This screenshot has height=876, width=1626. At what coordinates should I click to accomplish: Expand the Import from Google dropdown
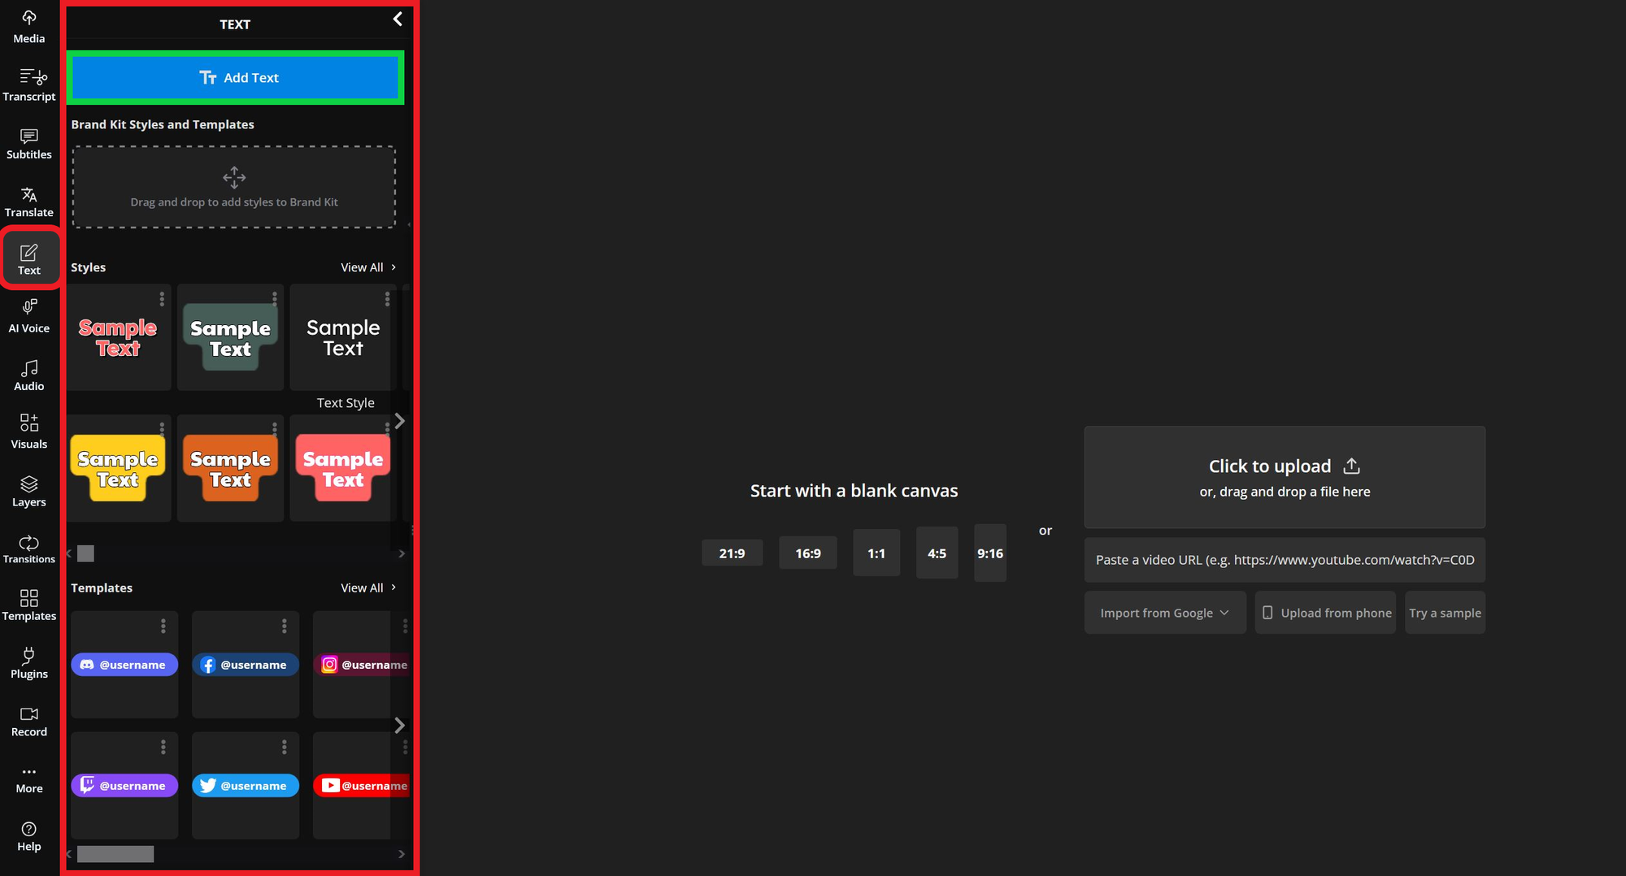[1164, 613]
